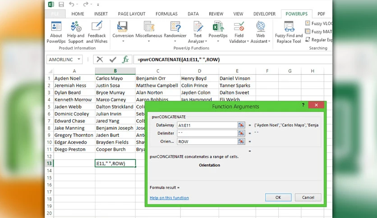Open the Conversion functions menu

[x=123, y=32]
